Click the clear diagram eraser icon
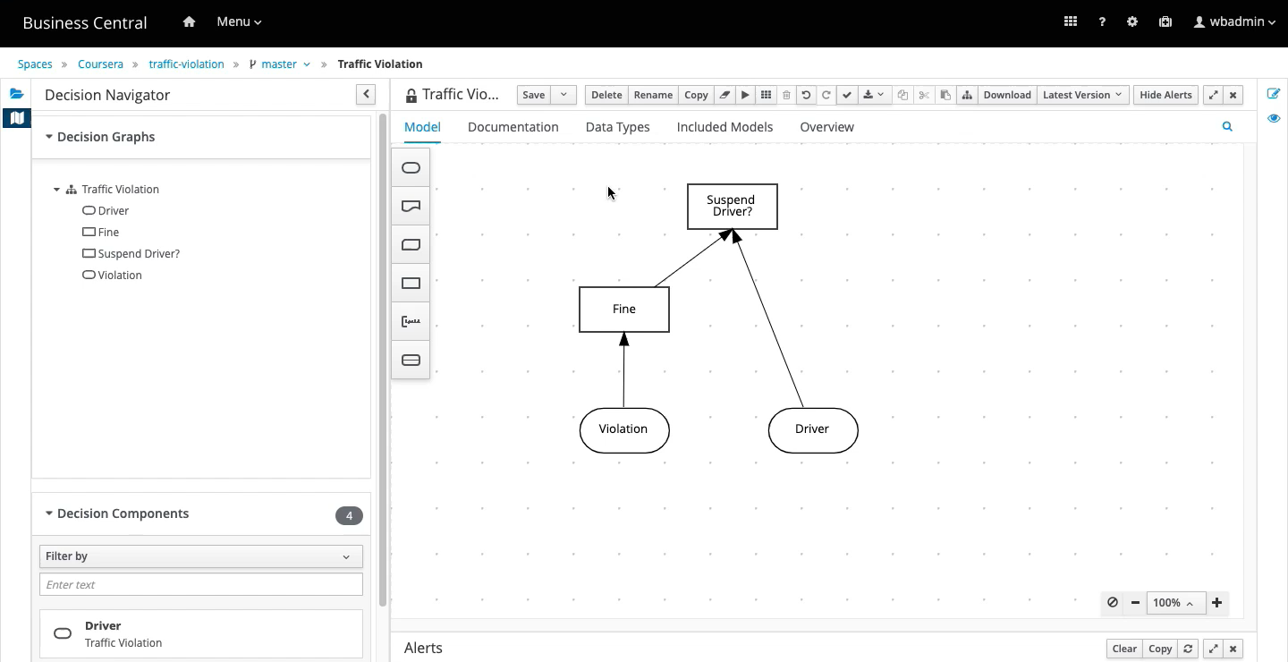This screenshot has height=662, width=1288. tap(725, 95)
